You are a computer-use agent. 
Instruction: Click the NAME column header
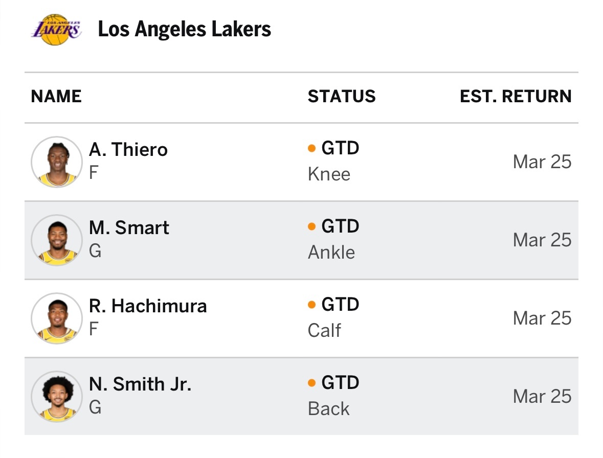[56, 97]
